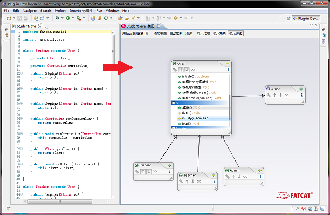The height and width of the screenshot is (215, 330).
Task: Open the Project menu
Action: pos(60,11)
